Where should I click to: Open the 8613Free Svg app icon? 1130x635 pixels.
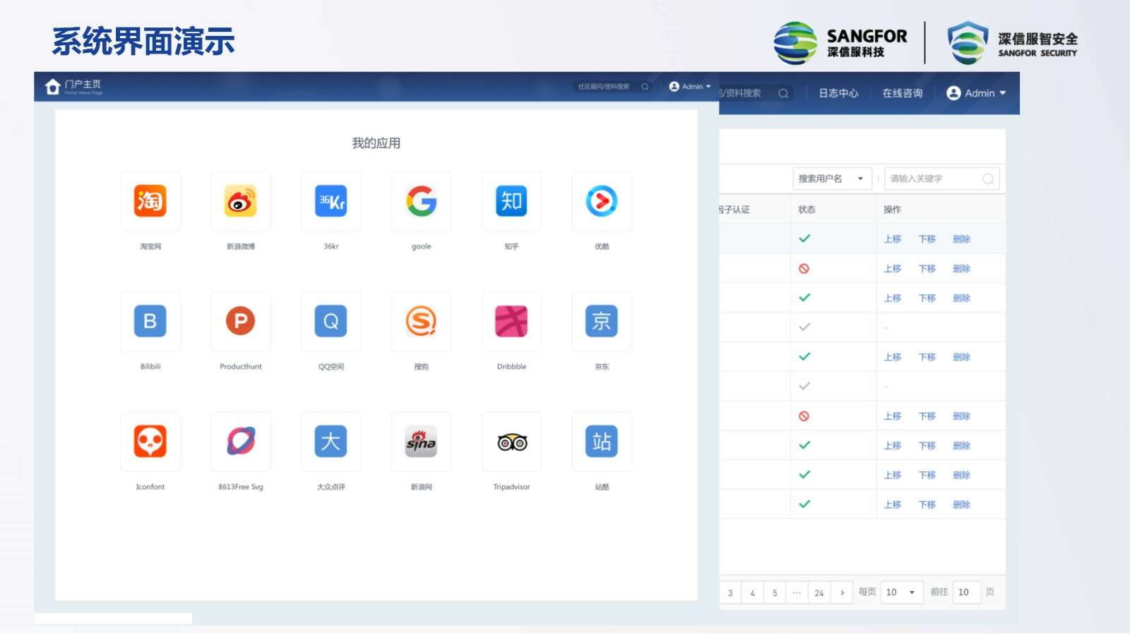tap(241, 441)
